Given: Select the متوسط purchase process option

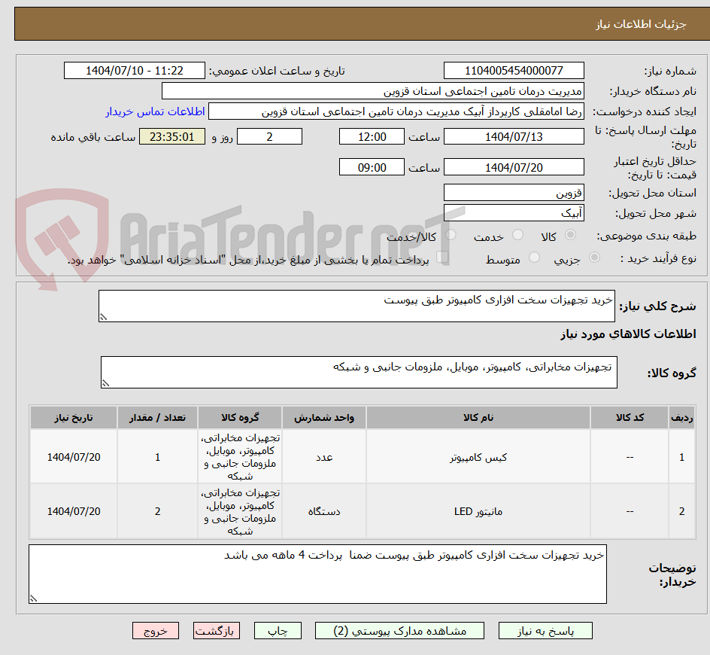Looking at the screenshot, I should tap(535, 257).
